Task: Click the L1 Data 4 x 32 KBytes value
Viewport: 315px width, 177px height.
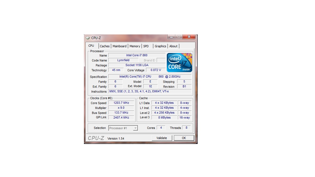Action: (x=164, y=103)
